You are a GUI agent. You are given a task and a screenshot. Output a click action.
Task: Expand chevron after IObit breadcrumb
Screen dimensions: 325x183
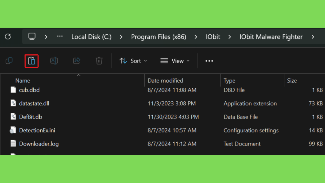(x=230, y=37)
